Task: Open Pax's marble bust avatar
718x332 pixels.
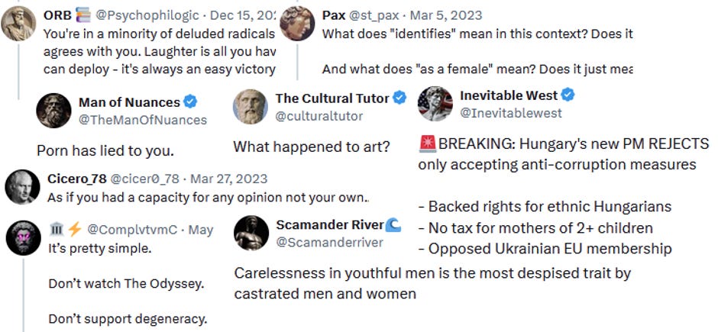Action: coord(297,24)
